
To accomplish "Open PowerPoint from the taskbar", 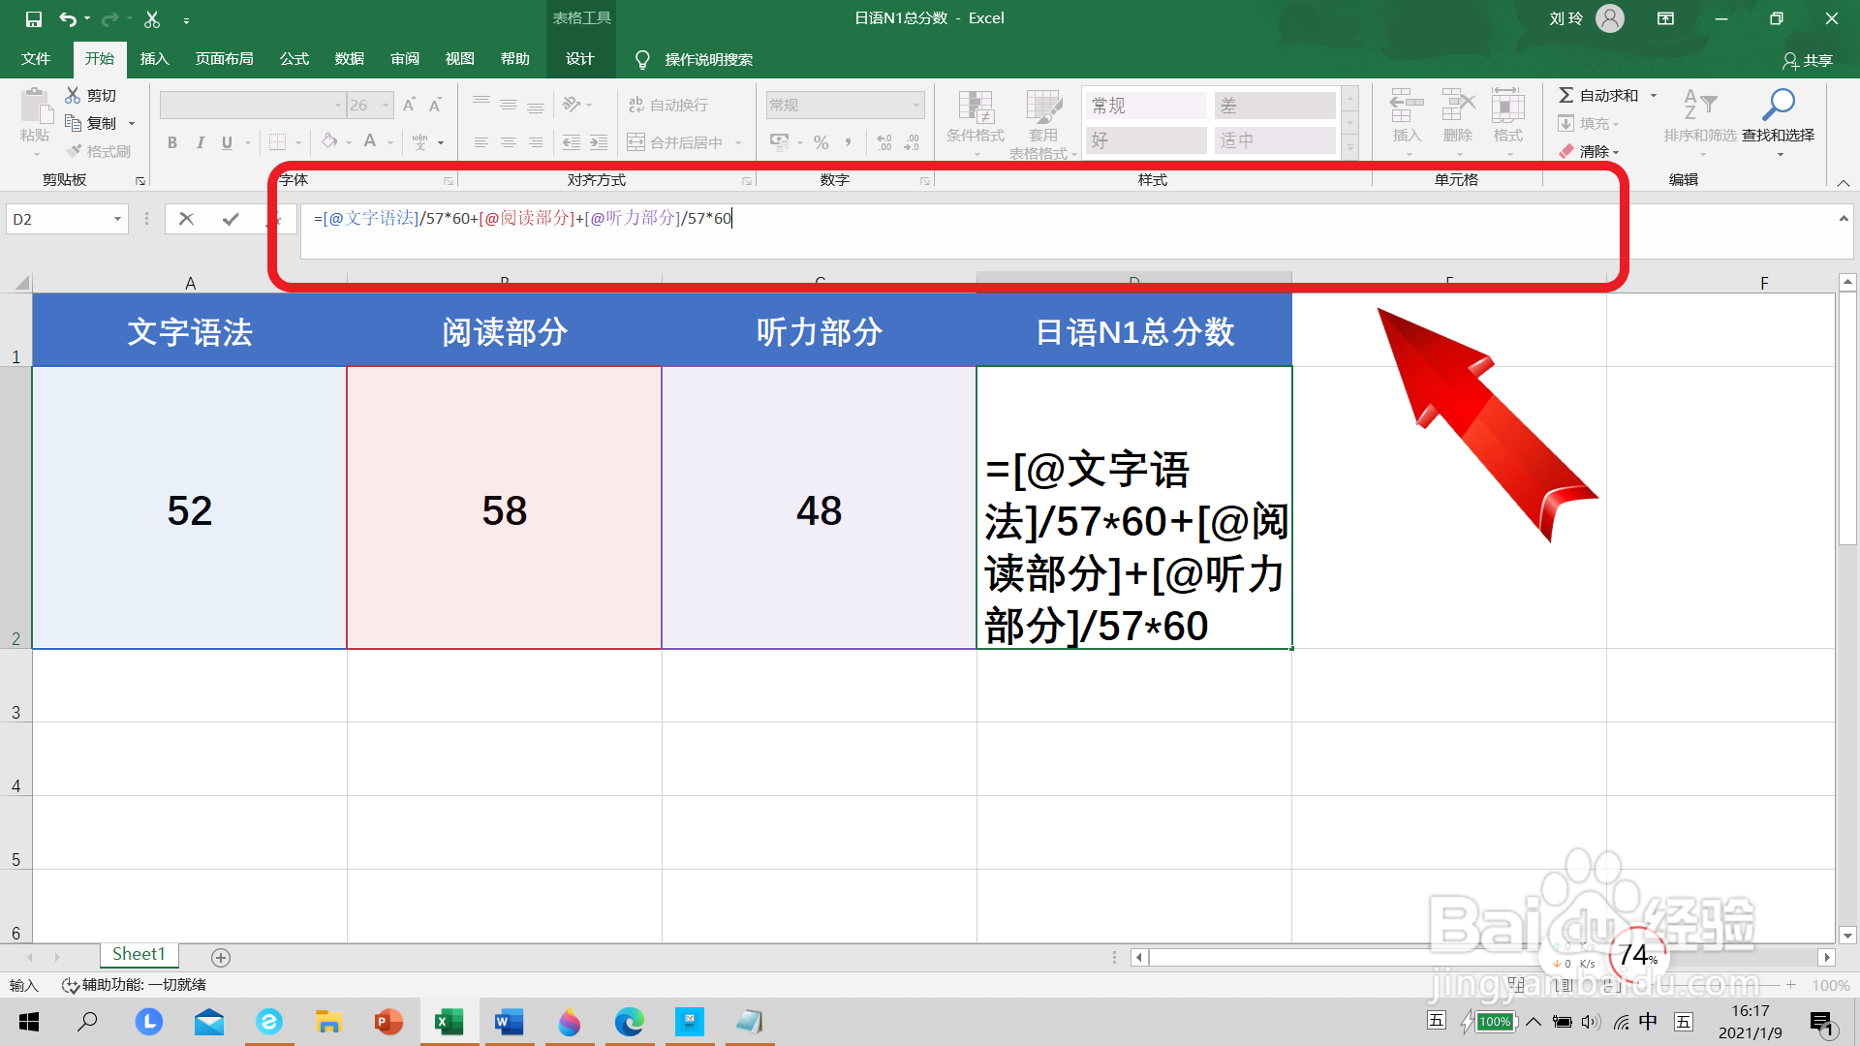I will coord(388,1022).
